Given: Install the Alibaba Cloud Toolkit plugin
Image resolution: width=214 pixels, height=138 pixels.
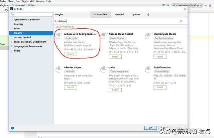Looking at the screenshot, I should tap(115, 56).
